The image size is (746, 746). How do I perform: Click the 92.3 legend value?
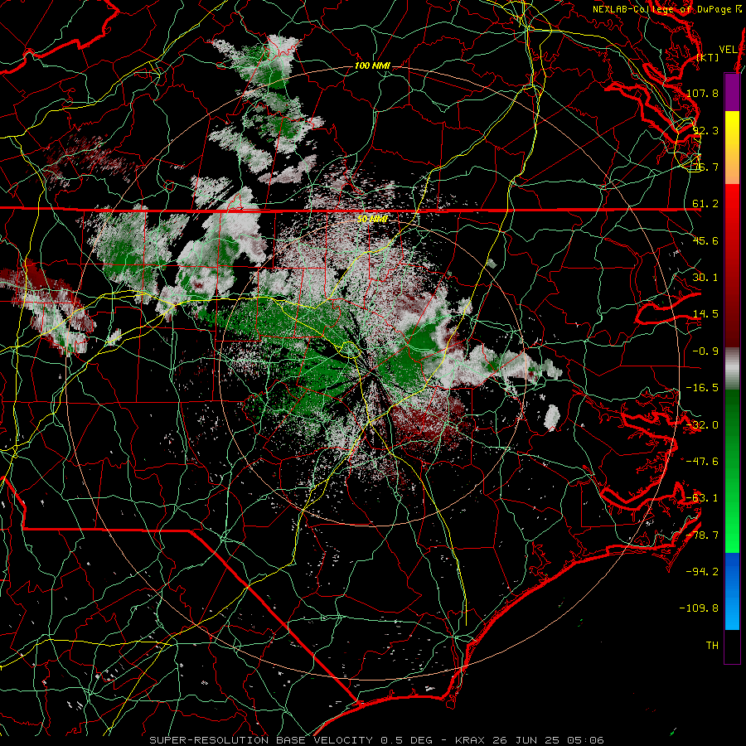click(705, 130)
